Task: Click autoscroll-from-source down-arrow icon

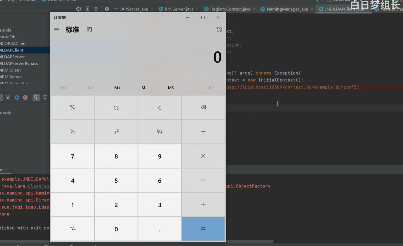Action: point(45,97)
